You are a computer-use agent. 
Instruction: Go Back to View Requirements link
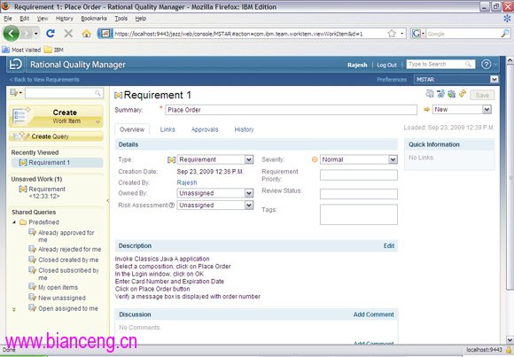(44, 80)
